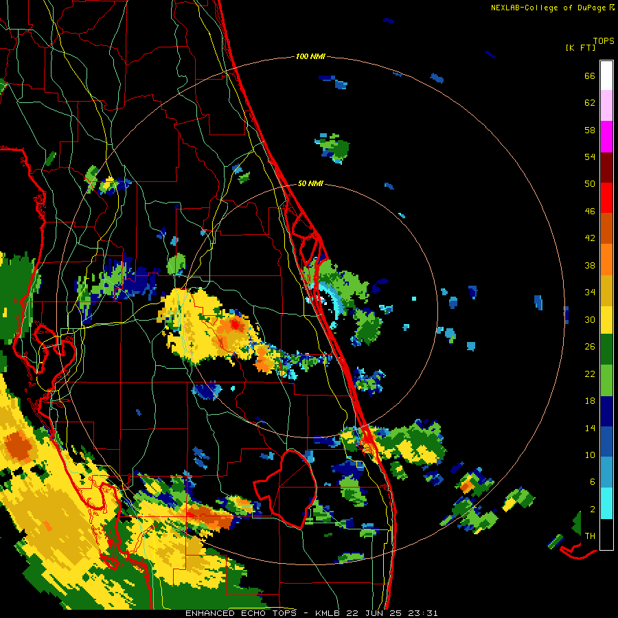Click the '23:31' time stamp
Image resolution: width=618 pixels, height=618 pixels.
(423, 613)
